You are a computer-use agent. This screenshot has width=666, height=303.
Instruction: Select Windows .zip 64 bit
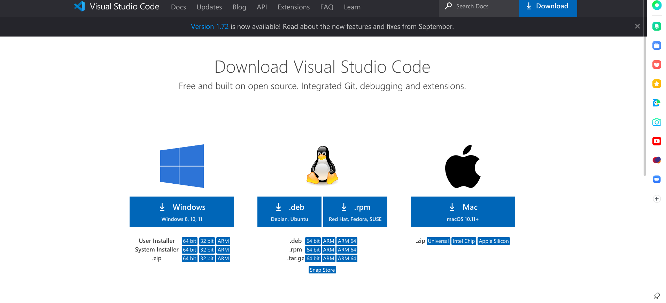189,258
